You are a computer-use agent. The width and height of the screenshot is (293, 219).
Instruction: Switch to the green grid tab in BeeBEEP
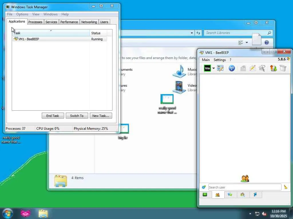205,195
